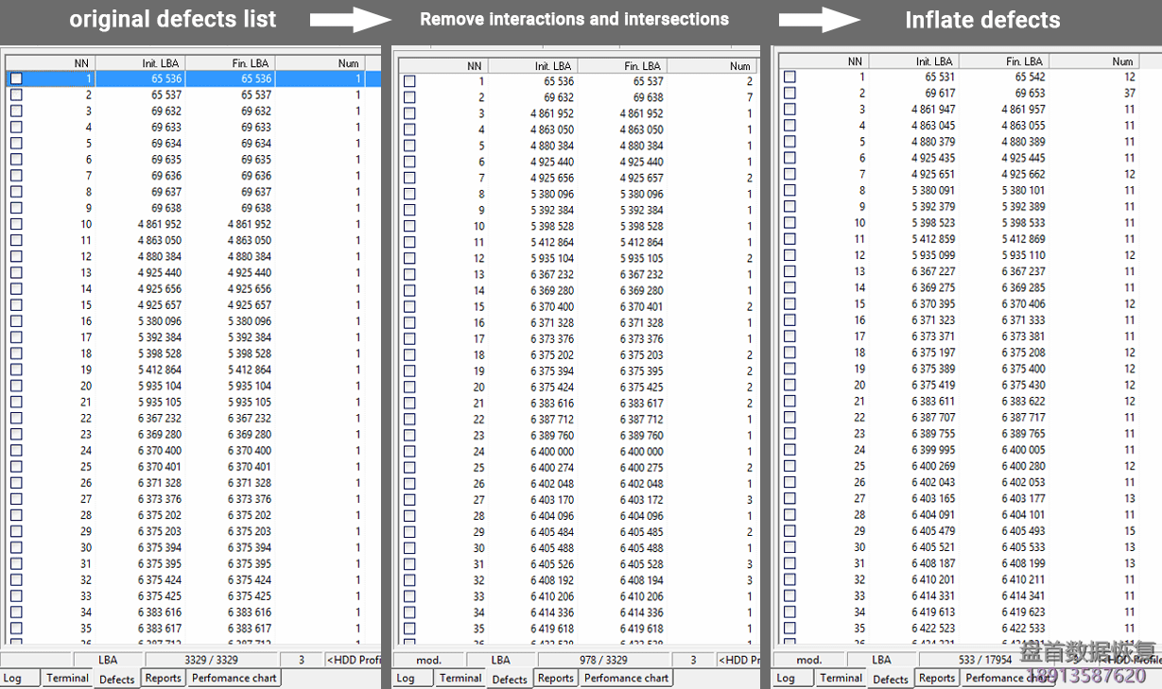
Task: Click Num column header in the right panel
Action: [1122, 61]
